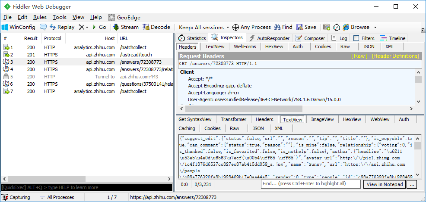Image resolution: width=426 pixels, height=202 pixels.
Task: Open the Help menu
Action: [x=96, y=17]
